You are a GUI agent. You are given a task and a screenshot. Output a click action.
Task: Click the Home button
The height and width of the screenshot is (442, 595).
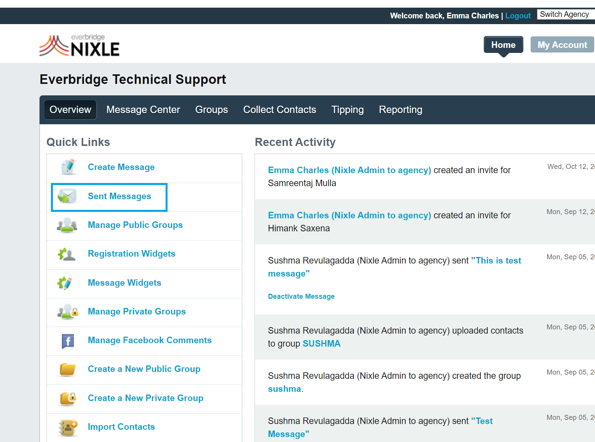503,45
